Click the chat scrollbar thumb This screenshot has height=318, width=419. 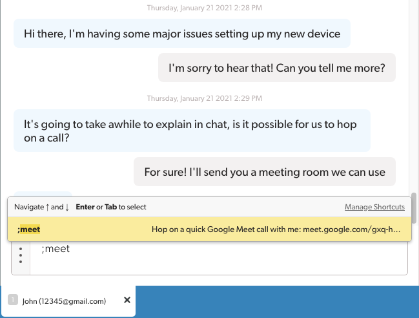coord(413,206)
